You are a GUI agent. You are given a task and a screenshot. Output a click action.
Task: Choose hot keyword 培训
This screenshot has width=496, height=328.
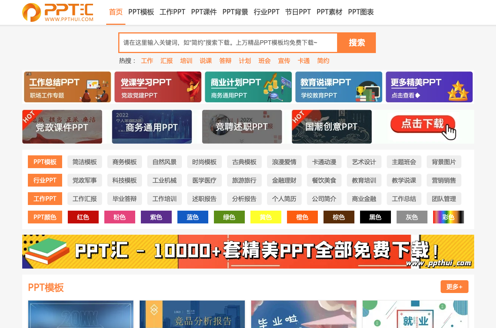pyautogui.click(x=186, y=61)
